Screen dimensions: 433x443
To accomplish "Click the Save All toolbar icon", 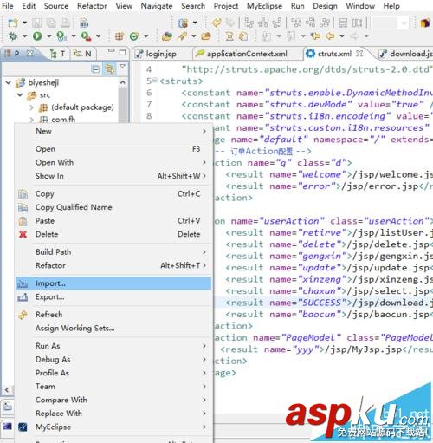I will click(x=51, y=23).
